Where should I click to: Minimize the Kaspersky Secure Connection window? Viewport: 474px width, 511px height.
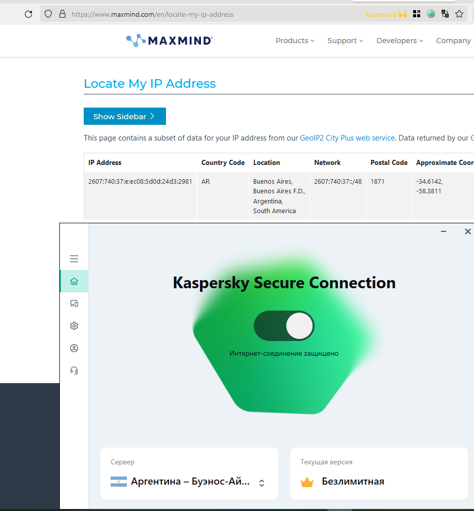(x=444, y=231)
